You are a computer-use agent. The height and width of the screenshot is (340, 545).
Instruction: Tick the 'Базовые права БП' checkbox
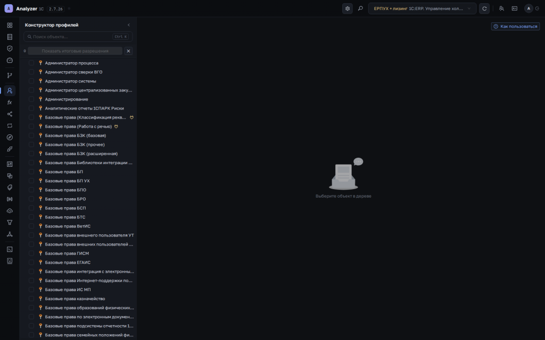point(31,172)
